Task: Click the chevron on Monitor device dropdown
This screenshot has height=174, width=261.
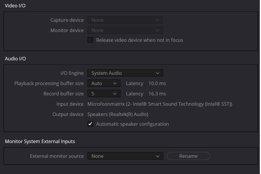Action: pyautogui.click(x=158, y=30)
